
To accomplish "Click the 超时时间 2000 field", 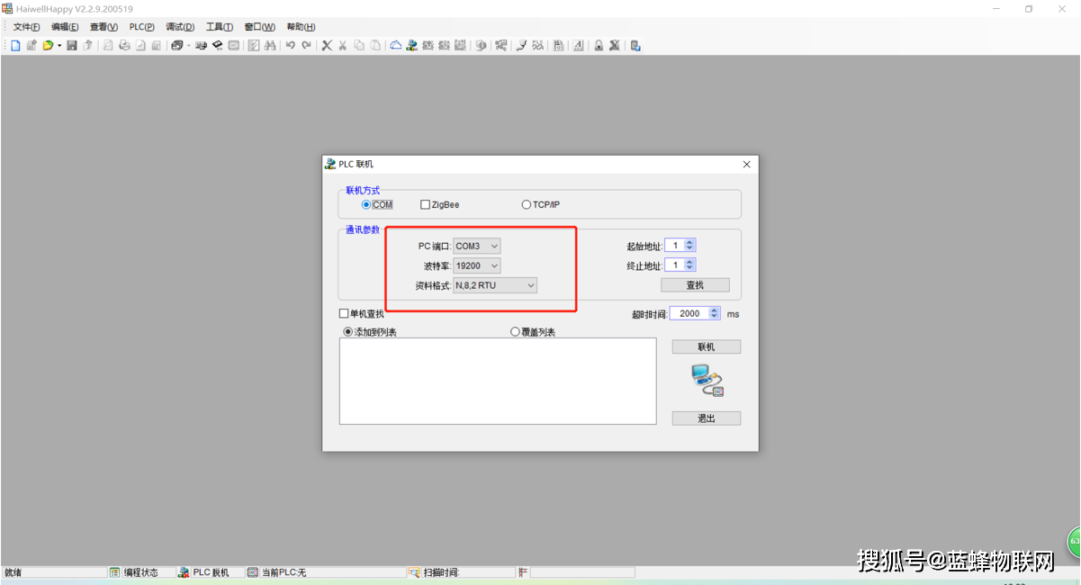I will [x=689, y=313].
